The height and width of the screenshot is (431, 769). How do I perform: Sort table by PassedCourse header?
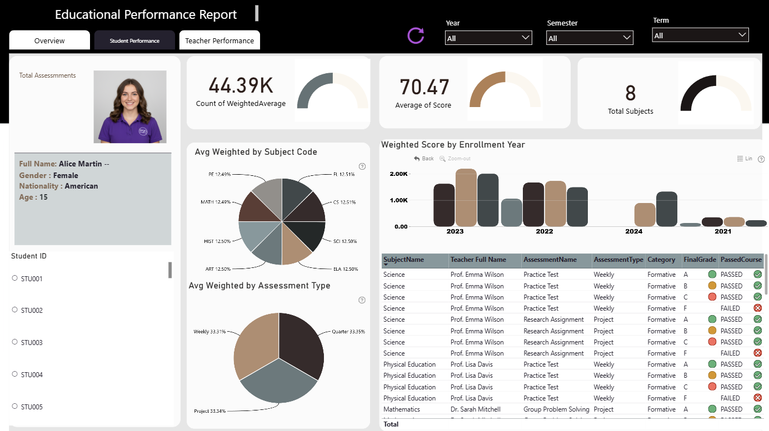coord(741,260)
